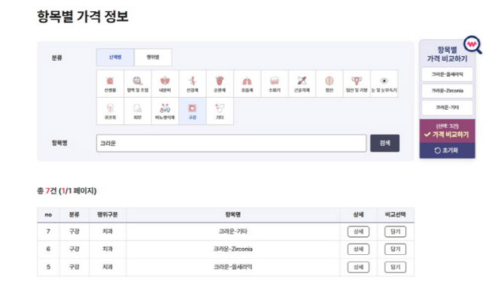Image resolution: width=504 pixels, height=285 pixels.
Task: Select the 근골격계 bone category icon
Action: coord(302,84)
